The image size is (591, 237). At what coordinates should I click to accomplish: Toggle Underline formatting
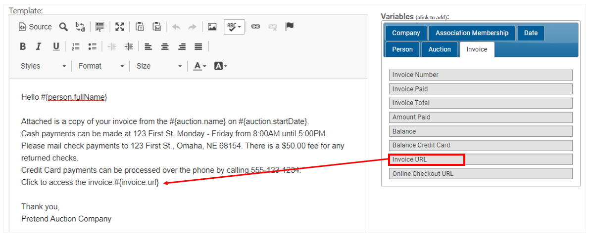(56, 46)
